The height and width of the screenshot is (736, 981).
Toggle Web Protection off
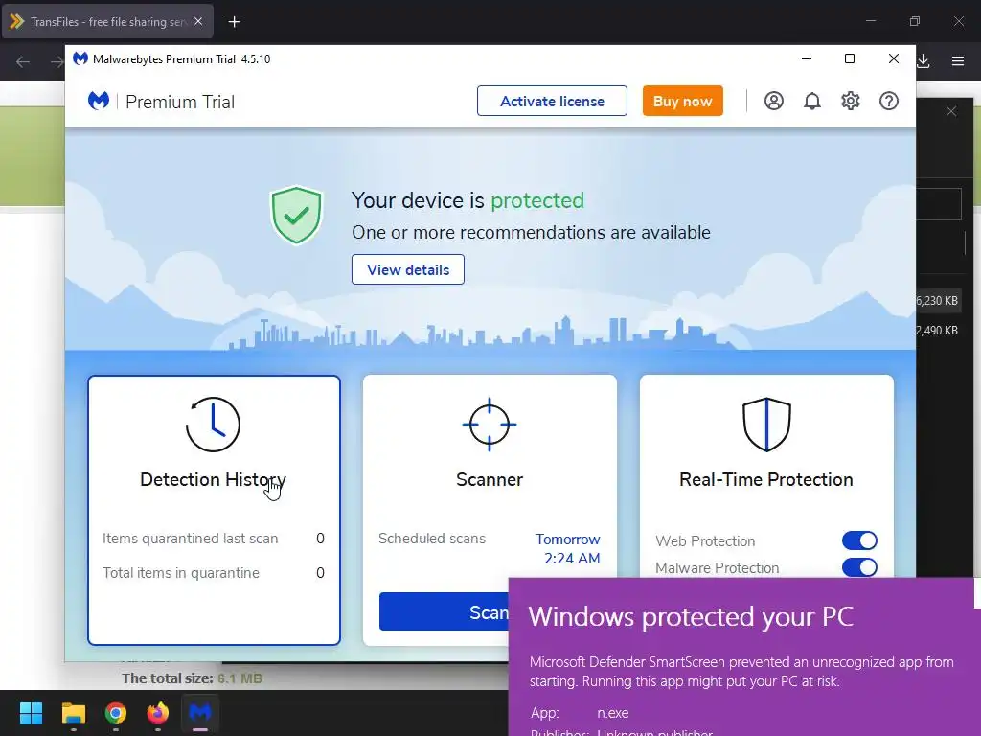coord(859,540)
